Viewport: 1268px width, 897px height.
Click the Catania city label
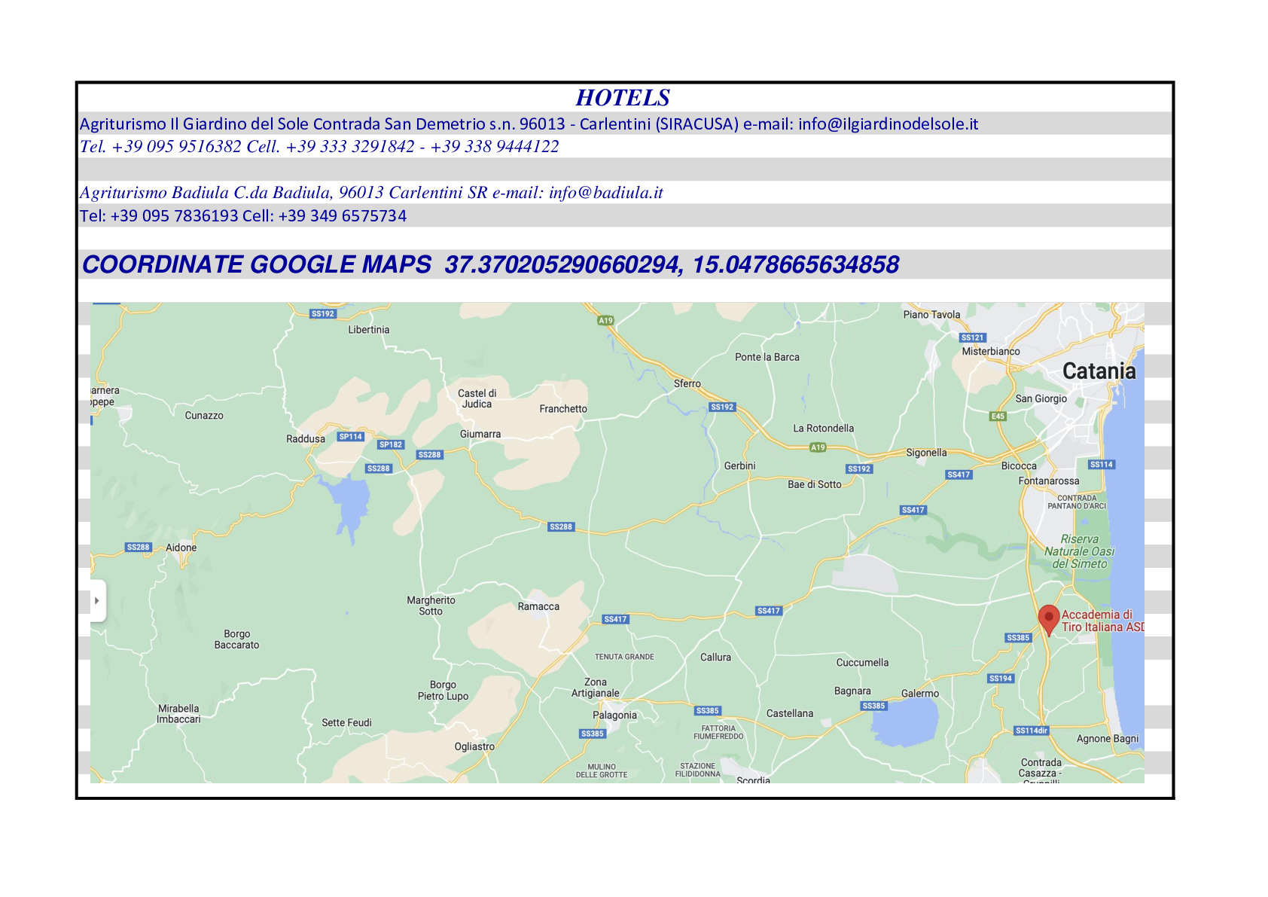click(x=1099, y=371)
